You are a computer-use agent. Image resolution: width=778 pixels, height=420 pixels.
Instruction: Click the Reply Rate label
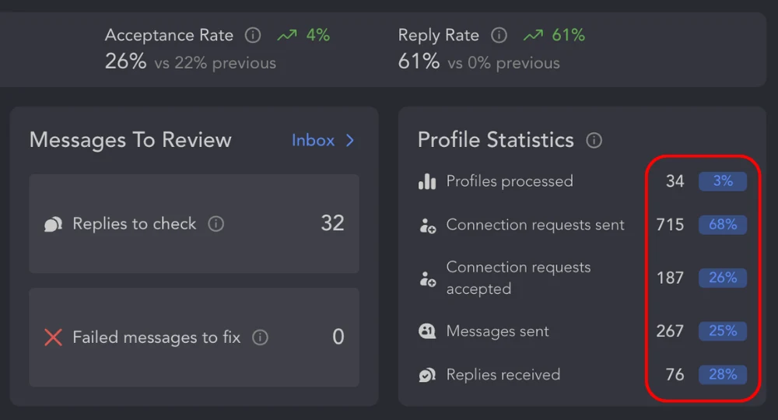click(439, 36)
